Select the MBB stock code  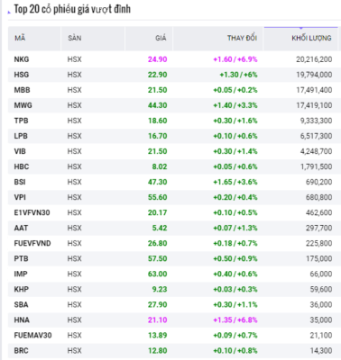point(22,90)
